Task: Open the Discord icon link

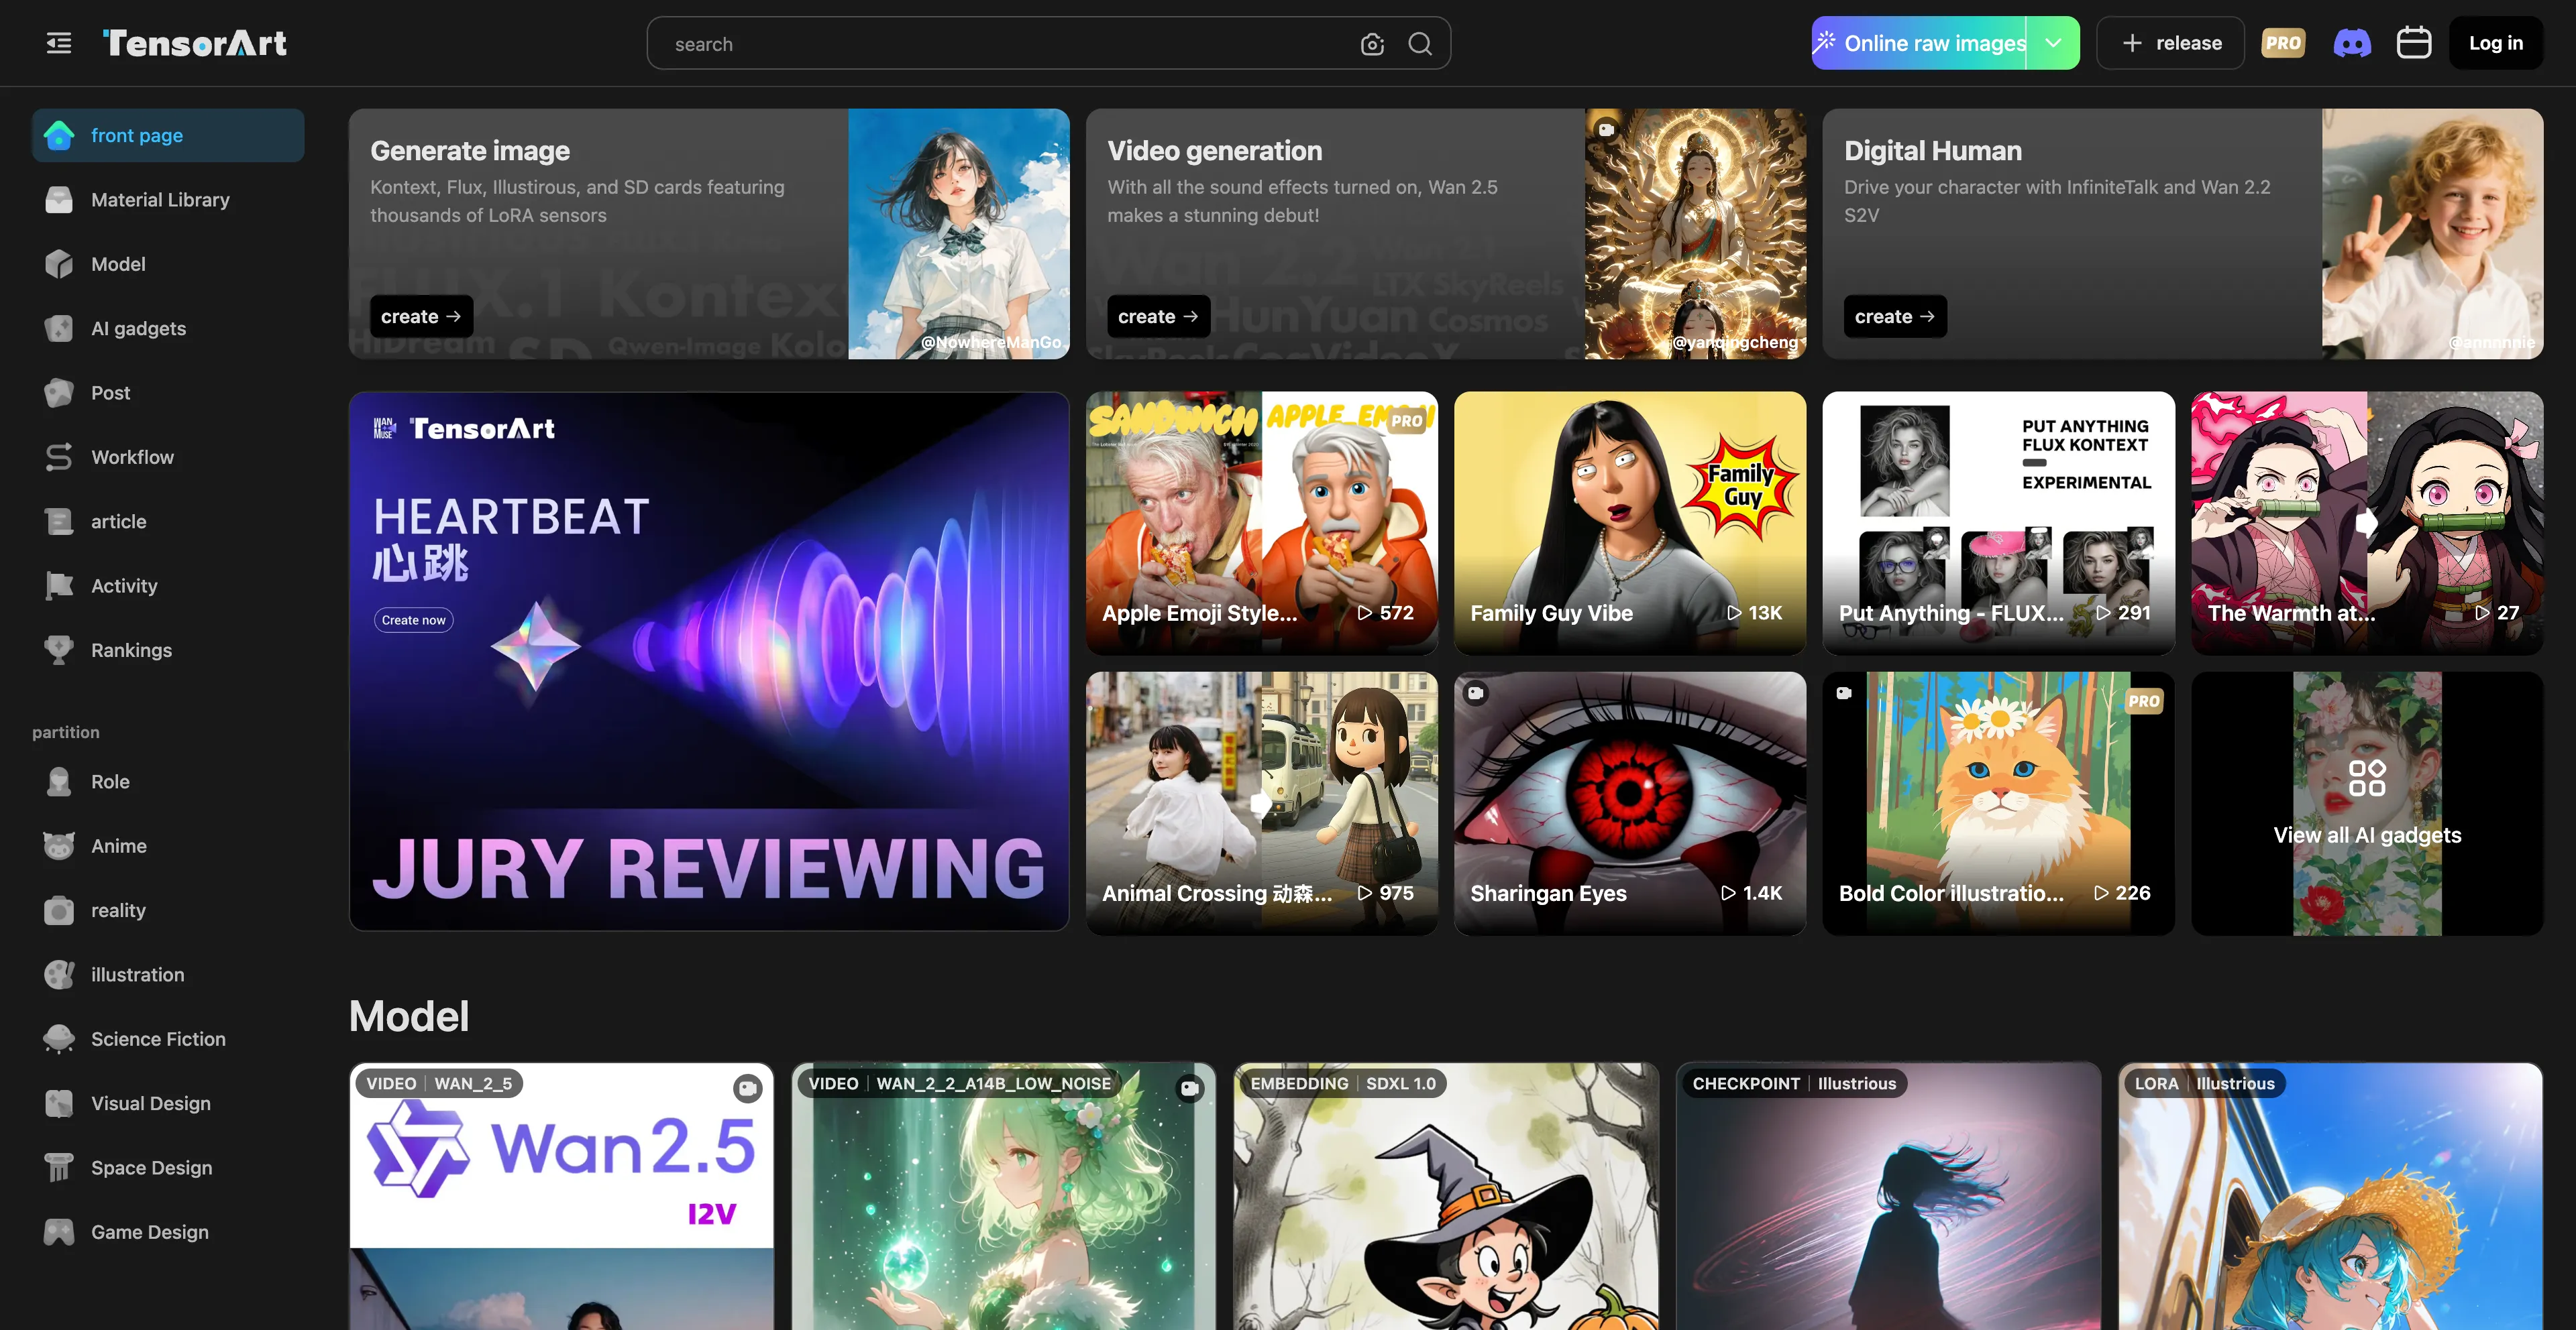Action: (2351, 43)
